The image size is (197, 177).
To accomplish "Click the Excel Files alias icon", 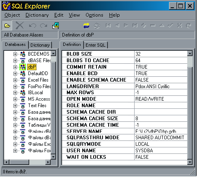I will pos(23,80).
